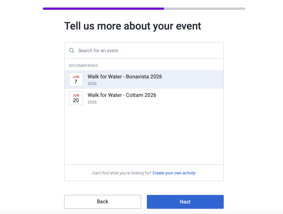Click the gray remaining part of progress bar
This screenshot has width=283, height=214.
pos(205,9)
